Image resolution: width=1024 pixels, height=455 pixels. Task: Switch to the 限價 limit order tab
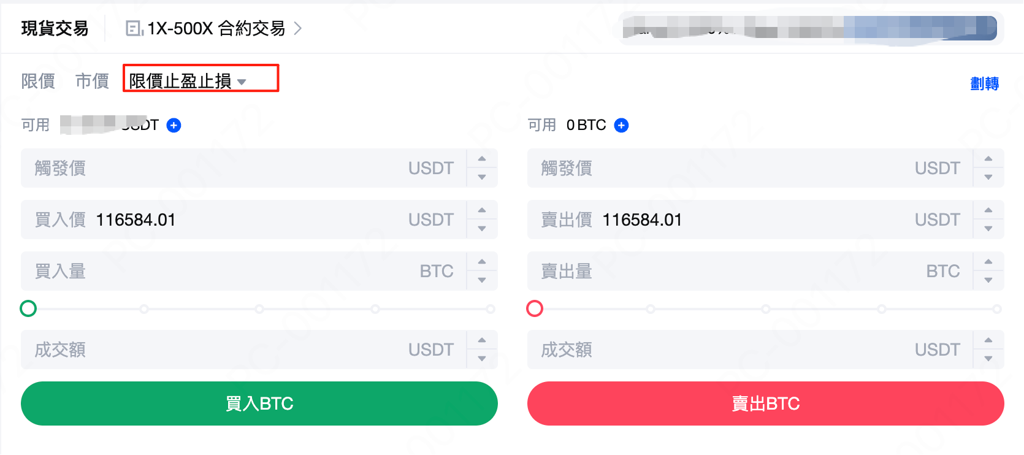pos(38,81)
